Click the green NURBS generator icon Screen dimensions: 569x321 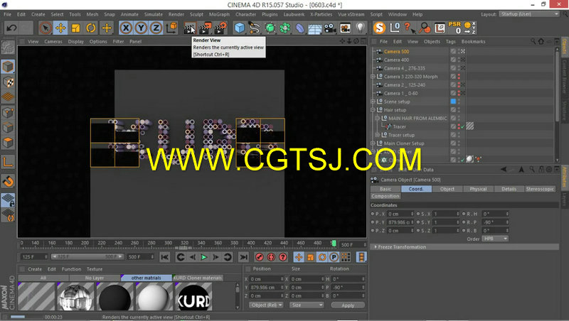pos(270,28)
